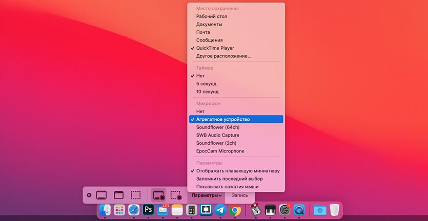Set save location to 'Рабочий стол'
This screenshot has width=428, height=221.
[x=212, y=16]
